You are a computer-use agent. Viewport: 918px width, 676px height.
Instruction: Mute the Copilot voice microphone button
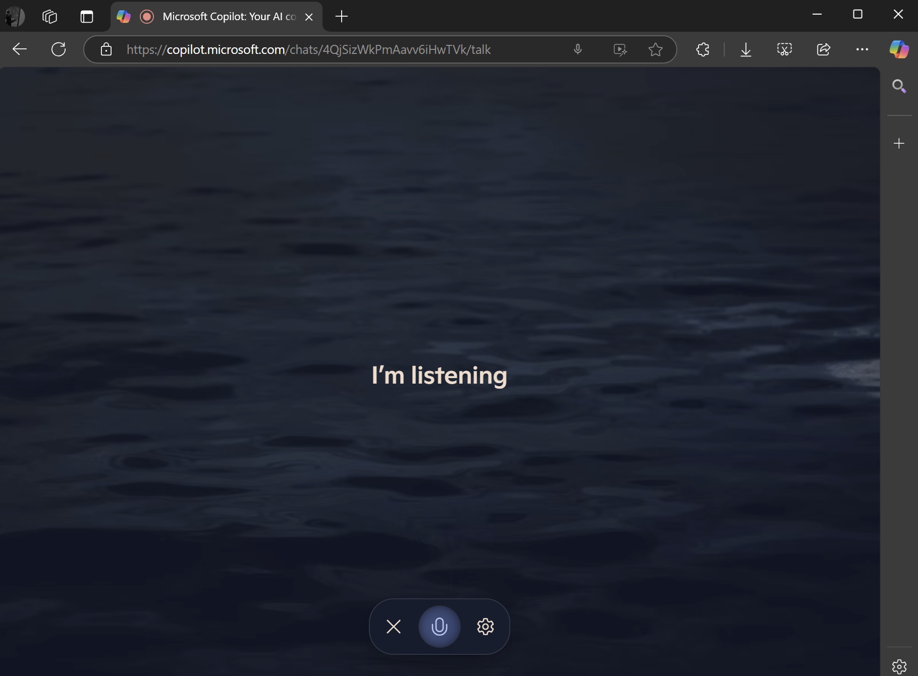pos(439,627)
